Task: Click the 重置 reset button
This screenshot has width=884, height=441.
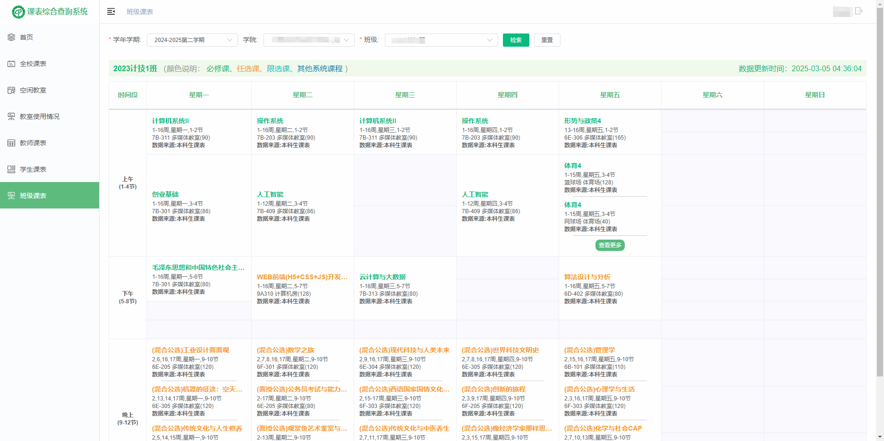Action: (x=547, y=40)
